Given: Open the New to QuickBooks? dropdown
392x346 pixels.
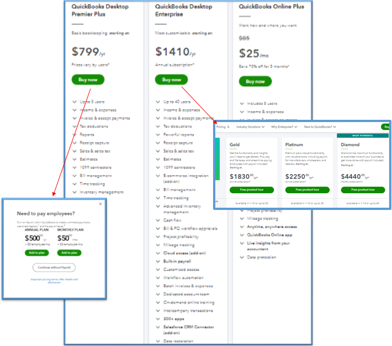Looking at the screenshot, I should tap(320, 127).
